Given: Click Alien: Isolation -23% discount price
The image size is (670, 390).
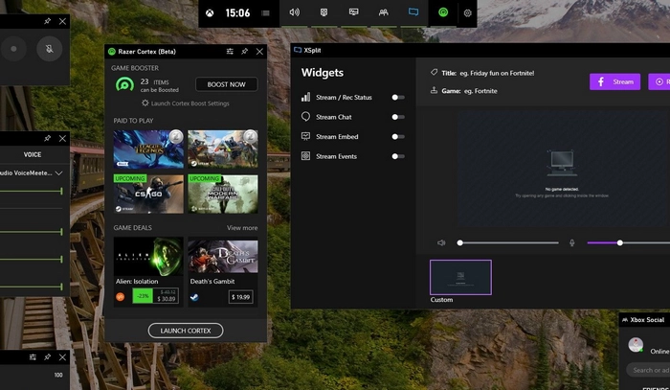Looking at the screenshot, I should tap(155, 295).
